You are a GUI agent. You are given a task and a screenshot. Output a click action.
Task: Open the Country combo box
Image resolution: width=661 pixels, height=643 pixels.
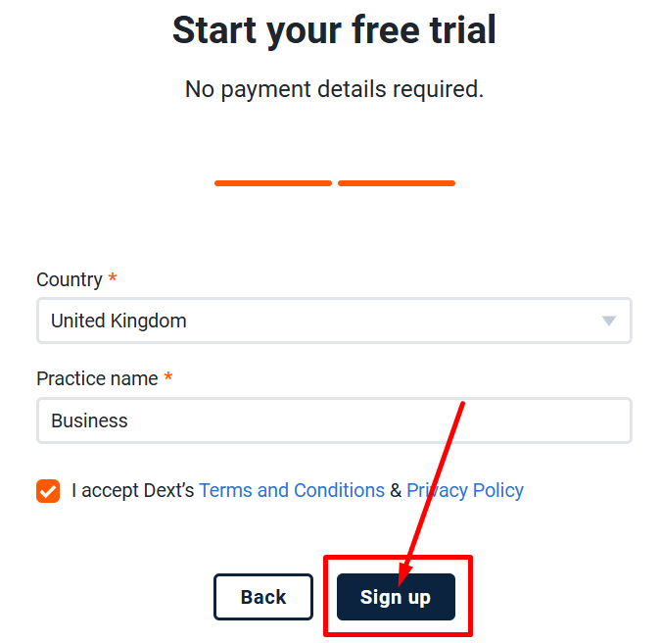(x=333, y=321)
